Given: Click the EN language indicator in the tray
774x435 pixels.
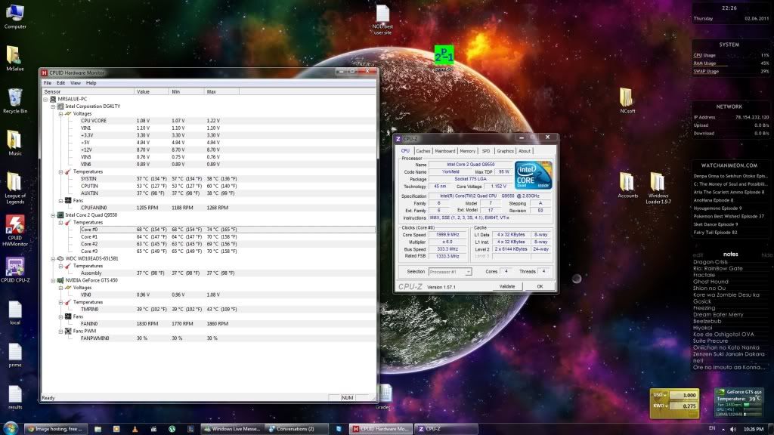Looking at the screenshot, I should [x=712, y=428].
